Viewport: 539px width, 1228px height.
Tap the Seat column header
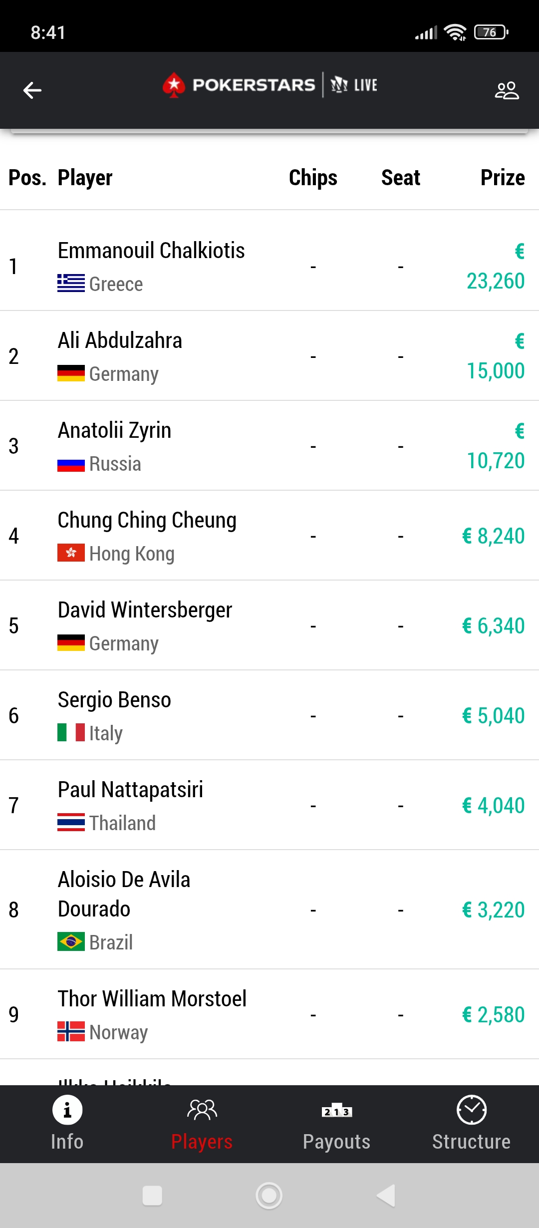(400, 178)
